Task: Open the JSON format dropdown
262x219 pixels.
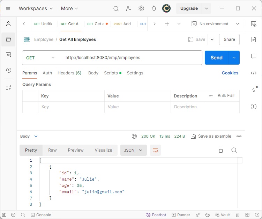Action: click(x=133, y=150)
